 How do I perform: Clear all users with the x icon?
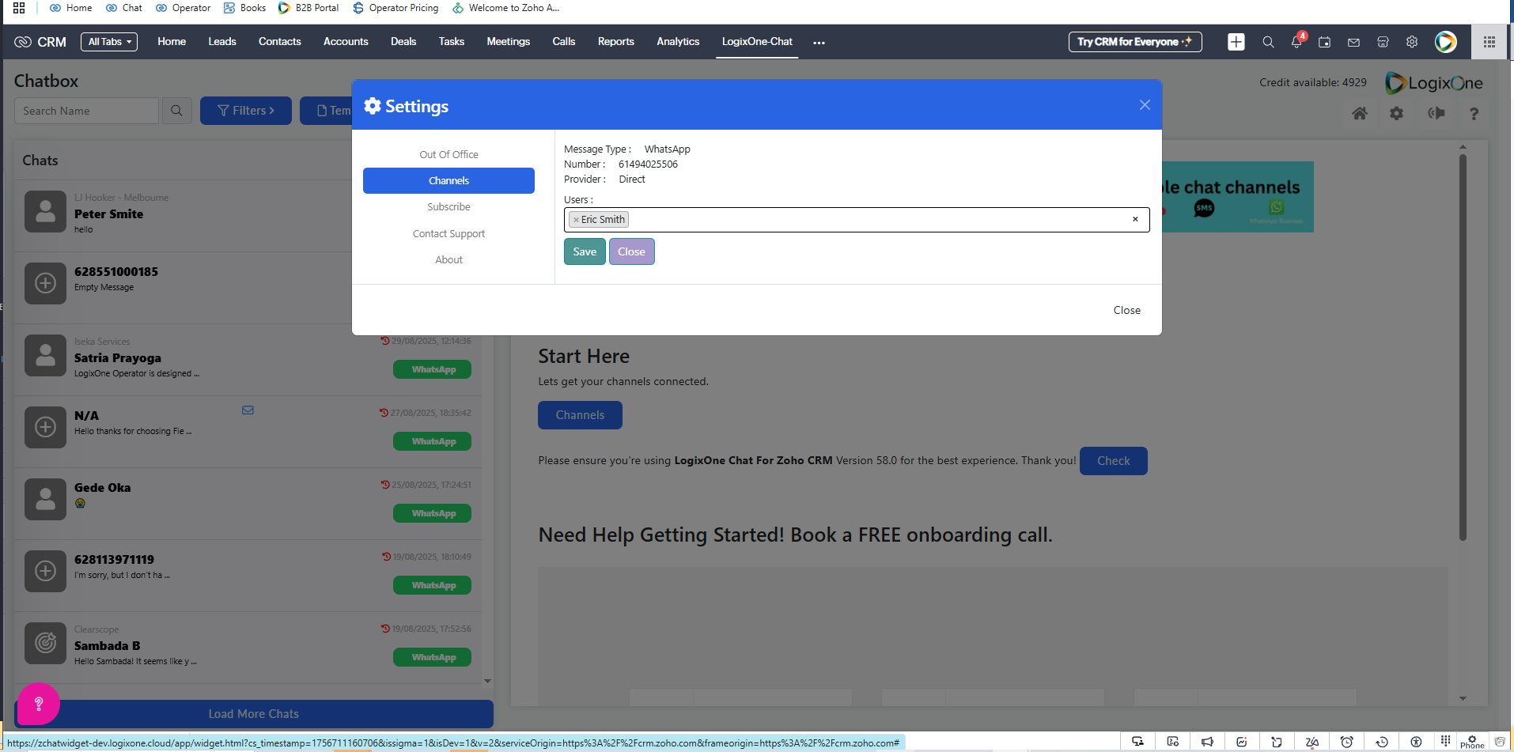tap(1135, 219)
